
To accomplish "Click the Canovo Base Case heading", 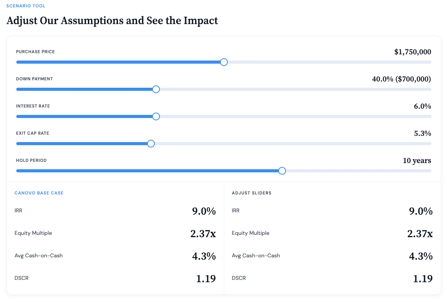I will click(x=39, y=193).
